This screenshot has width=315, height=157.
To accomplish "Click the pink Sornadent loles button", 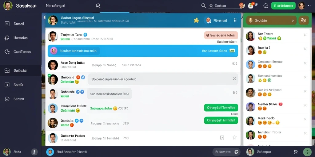I will pos(221,35).
